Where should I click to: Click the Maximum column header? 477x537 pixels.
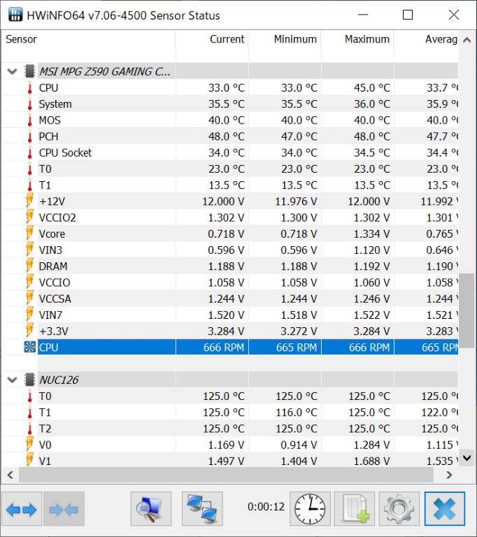pyautogui.click(x=357, y=39)
